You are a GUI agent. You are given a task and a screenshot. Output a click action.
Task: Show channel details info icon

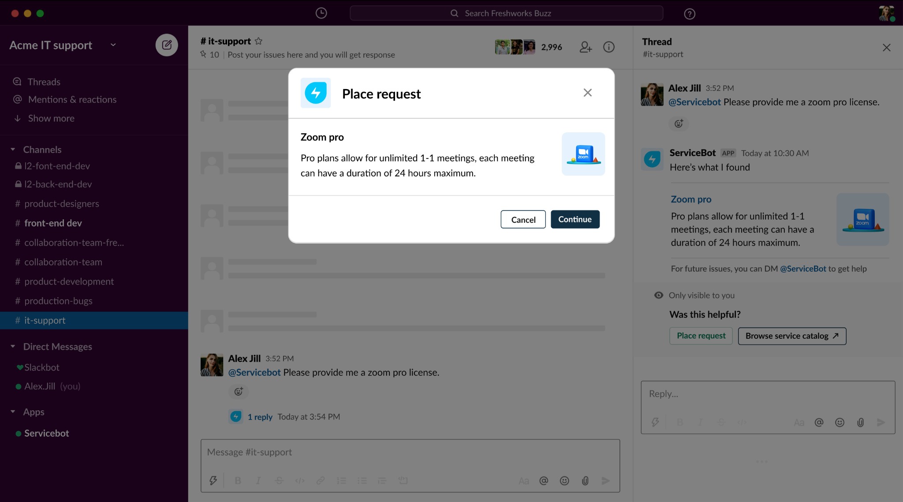coord(608,47)
